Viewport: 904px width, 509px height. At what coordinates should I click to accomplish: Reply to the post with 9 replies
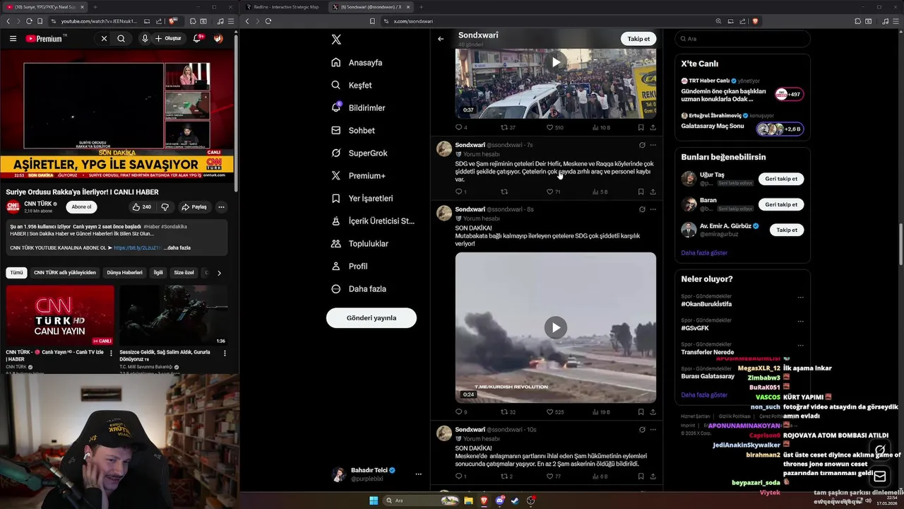(x=461, y=412)
